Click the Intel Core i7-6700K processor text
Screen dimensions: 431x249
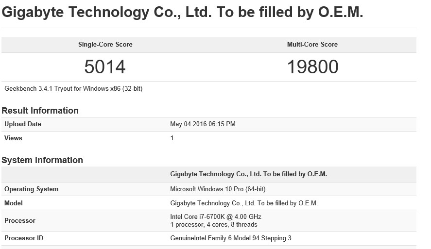[216, 217]
